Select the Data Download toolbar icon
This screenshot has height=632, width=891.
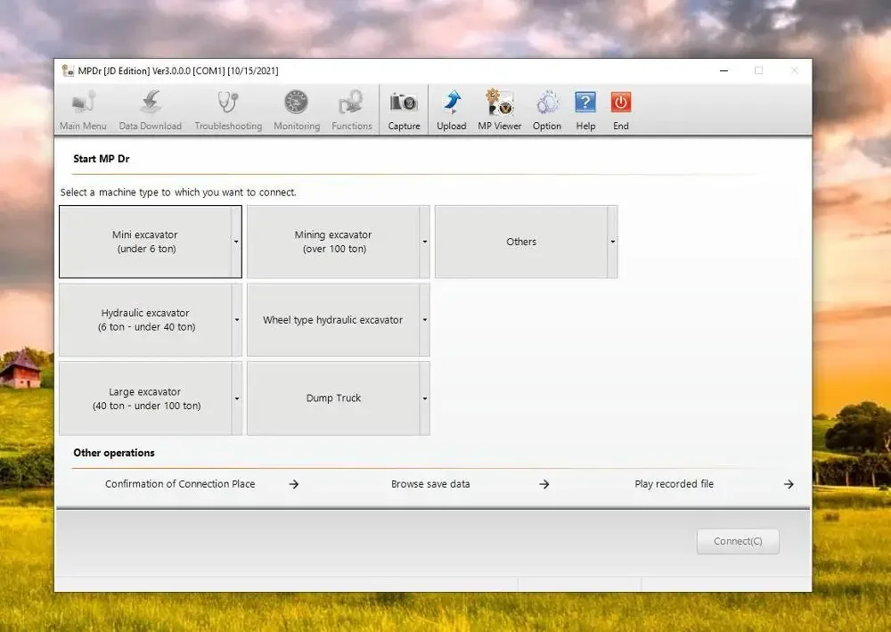[x=150, y=103]
